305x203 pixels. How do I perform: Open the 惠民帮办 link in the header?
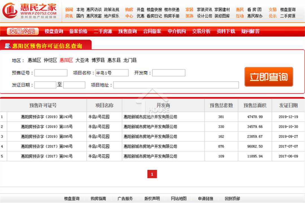[255, 16]
